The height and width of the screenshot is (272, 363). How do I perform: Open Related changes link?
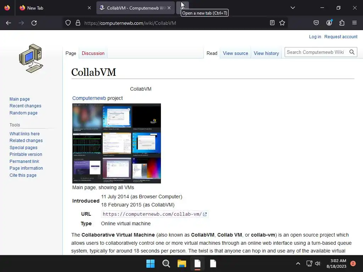[26, 141]
